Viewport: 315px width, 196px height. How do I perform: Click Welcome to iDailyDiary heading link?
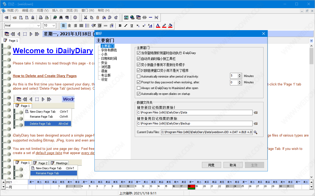click(53, 51)
